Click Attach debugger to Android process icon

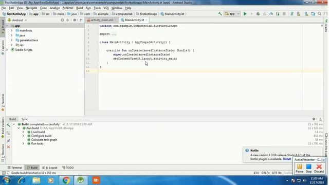click(x=278, y=14)
